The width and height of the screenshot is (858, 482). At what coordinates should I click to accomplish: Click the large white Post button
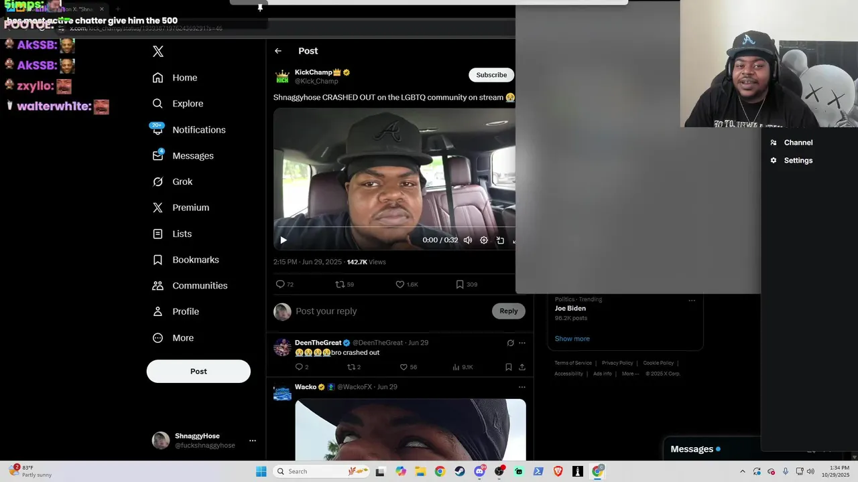click(x=198, y=372)
